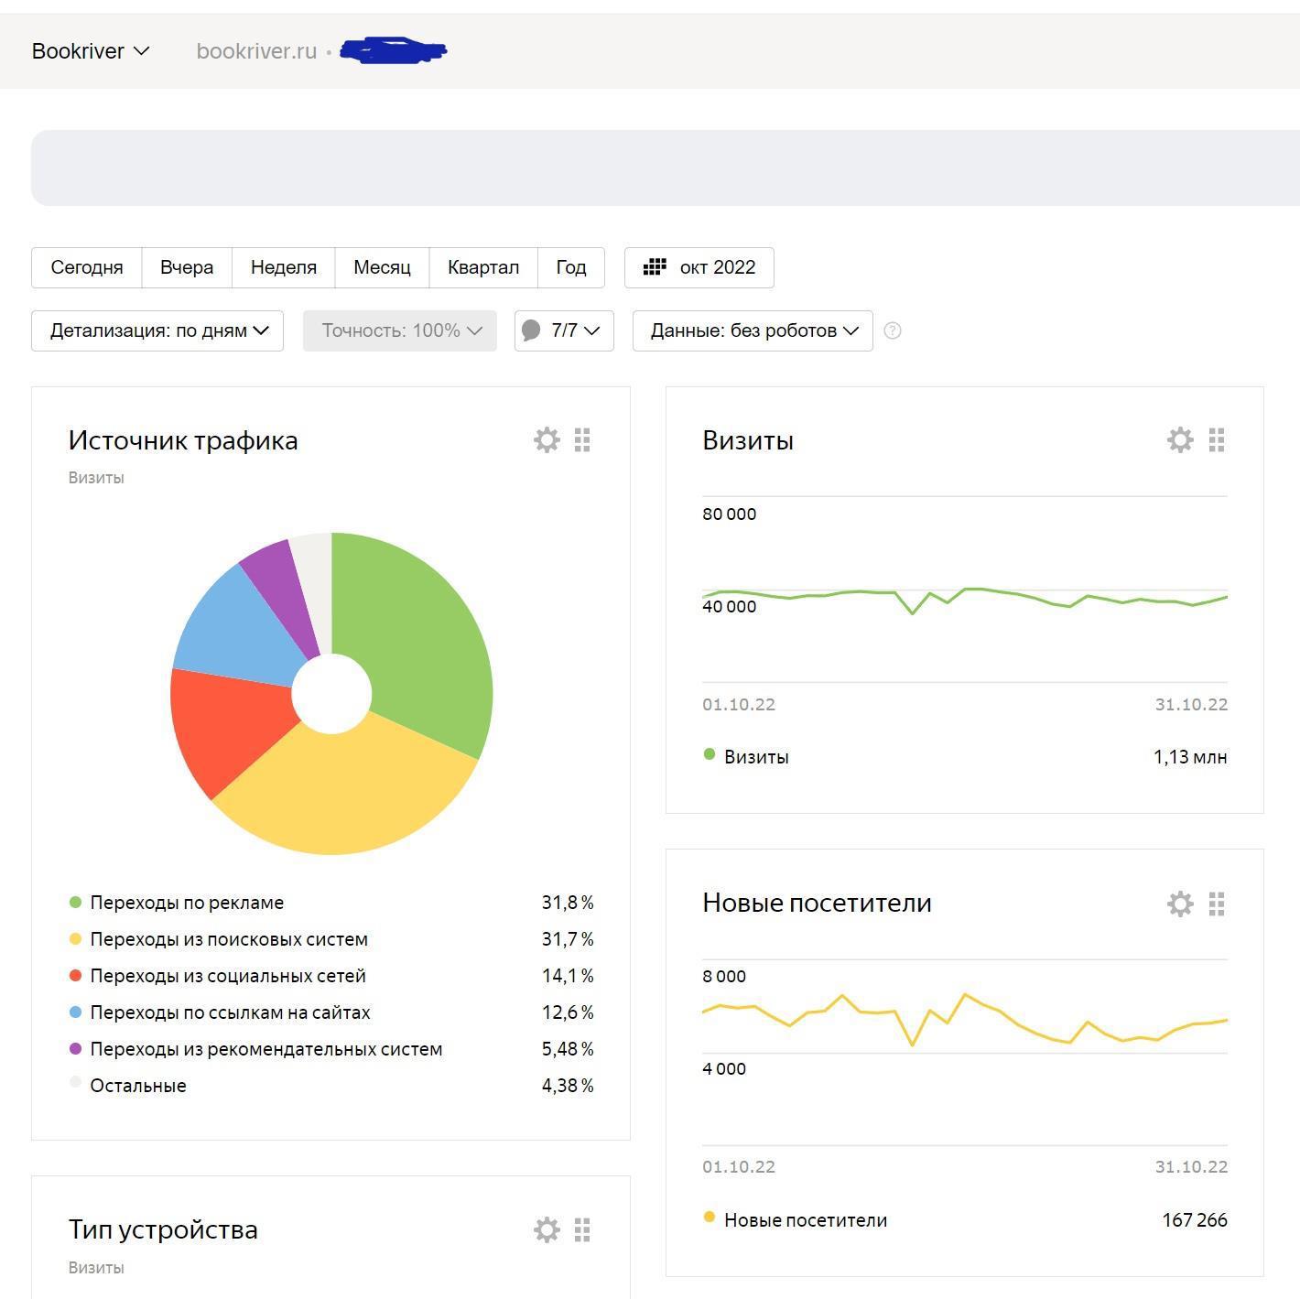Select the Неделя period tab

point(283,267)
